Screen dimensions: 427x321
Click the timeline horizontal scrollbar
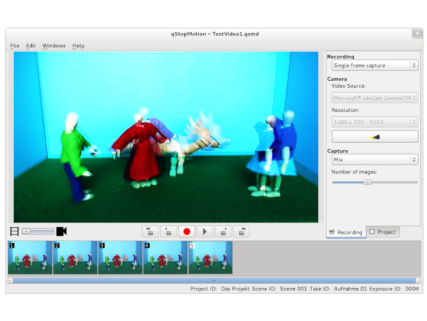point(213,280)
